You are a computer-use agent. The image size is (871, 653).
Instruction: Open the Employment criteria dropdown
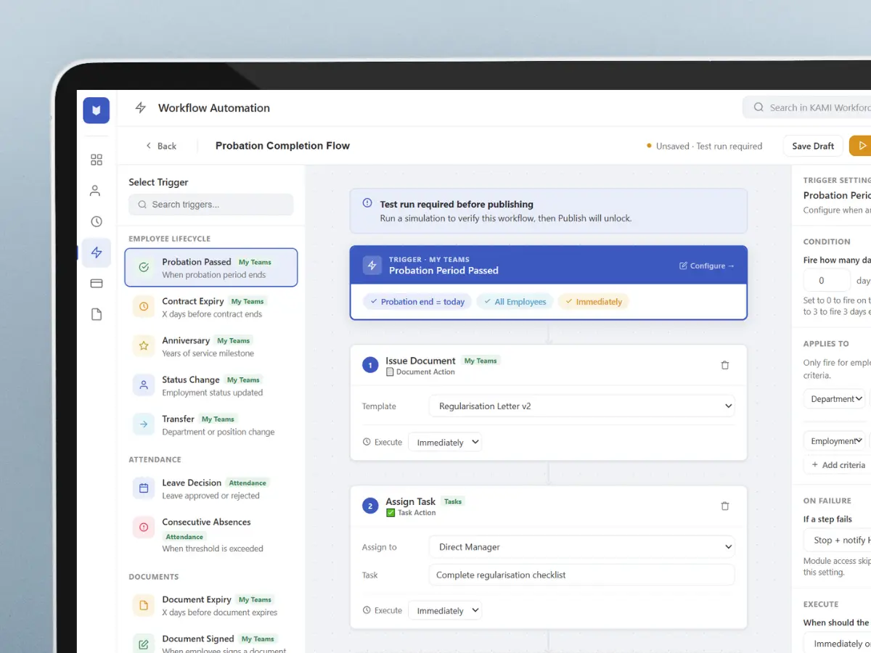click(835, 441)
